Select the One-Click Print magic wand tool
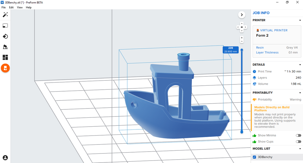The image size is (303, 163). pyautogui.click(x=5, y=15)
